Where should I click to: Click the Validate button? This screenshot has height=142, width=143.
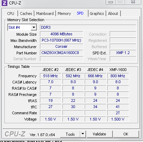[99, 134]
